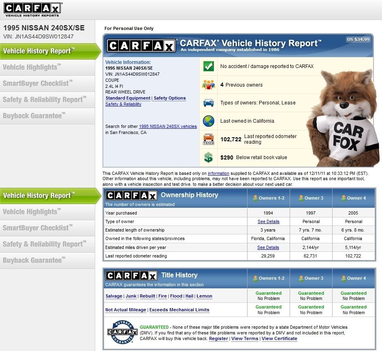Open the lower SmartBuyer Checklist tab
This screenshot has width=382, height=351.
[x=47, y=228]
